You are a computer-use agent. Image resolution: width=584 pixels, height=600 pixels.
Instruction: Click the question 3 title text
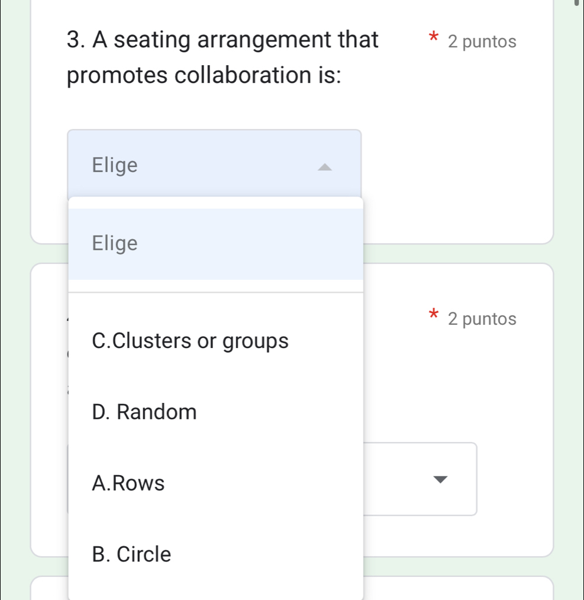pos(222,57)
